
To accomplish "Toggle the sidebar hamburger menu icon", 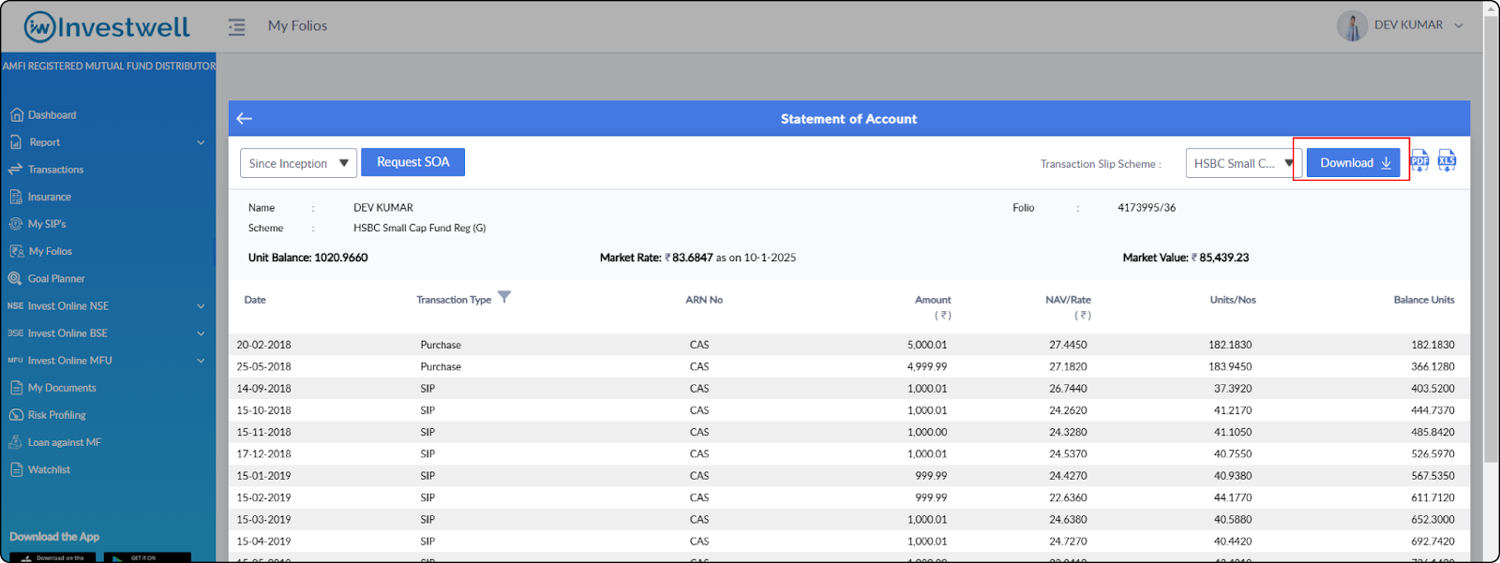I will point(236,27).
